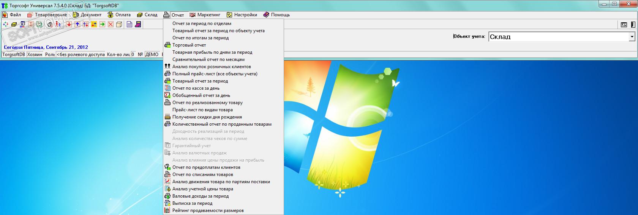The image size is (638, 215).
Task: Click the calendar grid icon near top-right
Action: (x=624, y=25)
